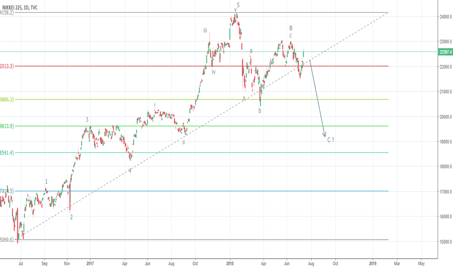453x267 pixels.
Task: Select the wave label "2" below November low
Action: tap(71, 217)
